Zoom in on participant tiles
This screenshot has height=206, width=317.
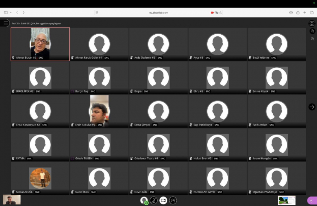click(x=312, y=31)
